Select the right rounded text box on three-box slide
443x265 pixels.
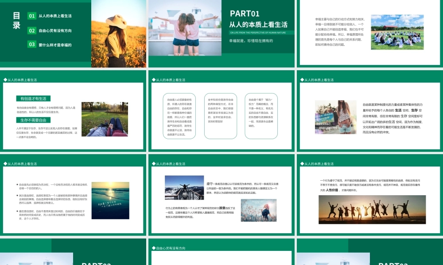point(261,116)
